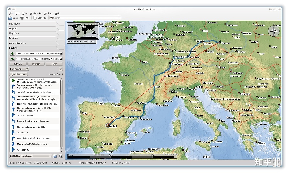Select 'Stay straight to go onto E90' icon
Viewport: 289px width, 173px height.
click(x=13, y=127)
